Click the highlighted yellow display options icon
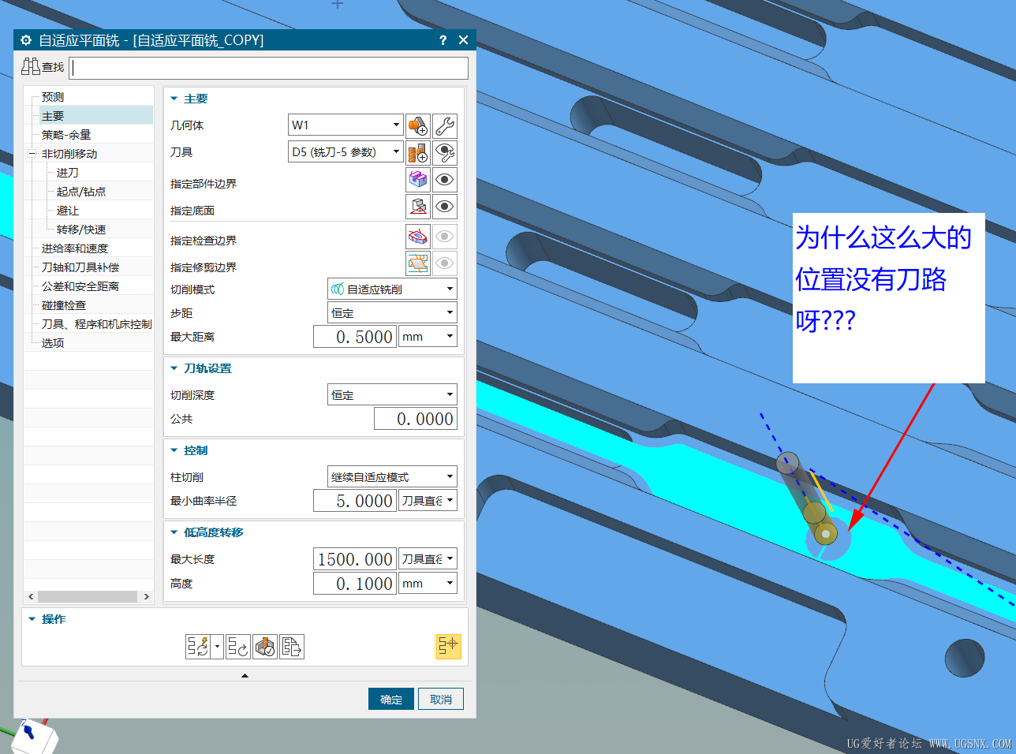1016x754 pixels. coord(448,647)
